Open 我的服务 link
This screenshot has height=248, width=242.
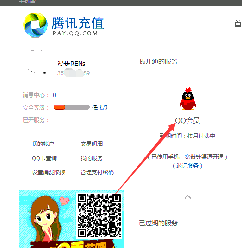click(92, 158)
